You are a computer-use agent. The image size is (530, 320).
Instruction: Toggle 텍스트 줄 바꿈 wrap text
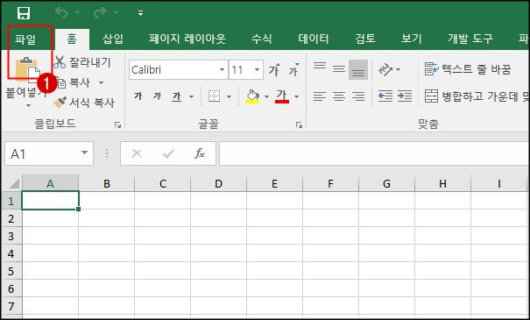coord(468,69)
